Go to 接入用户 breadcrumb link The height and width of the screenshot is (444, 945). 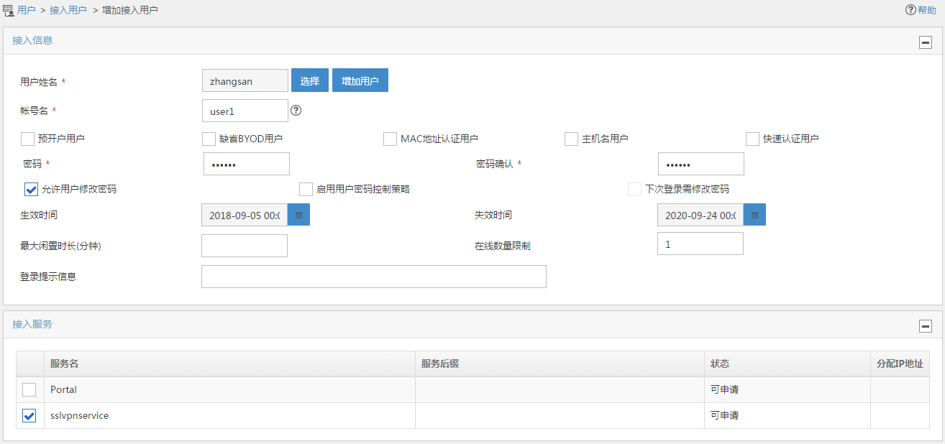[68, 10]
